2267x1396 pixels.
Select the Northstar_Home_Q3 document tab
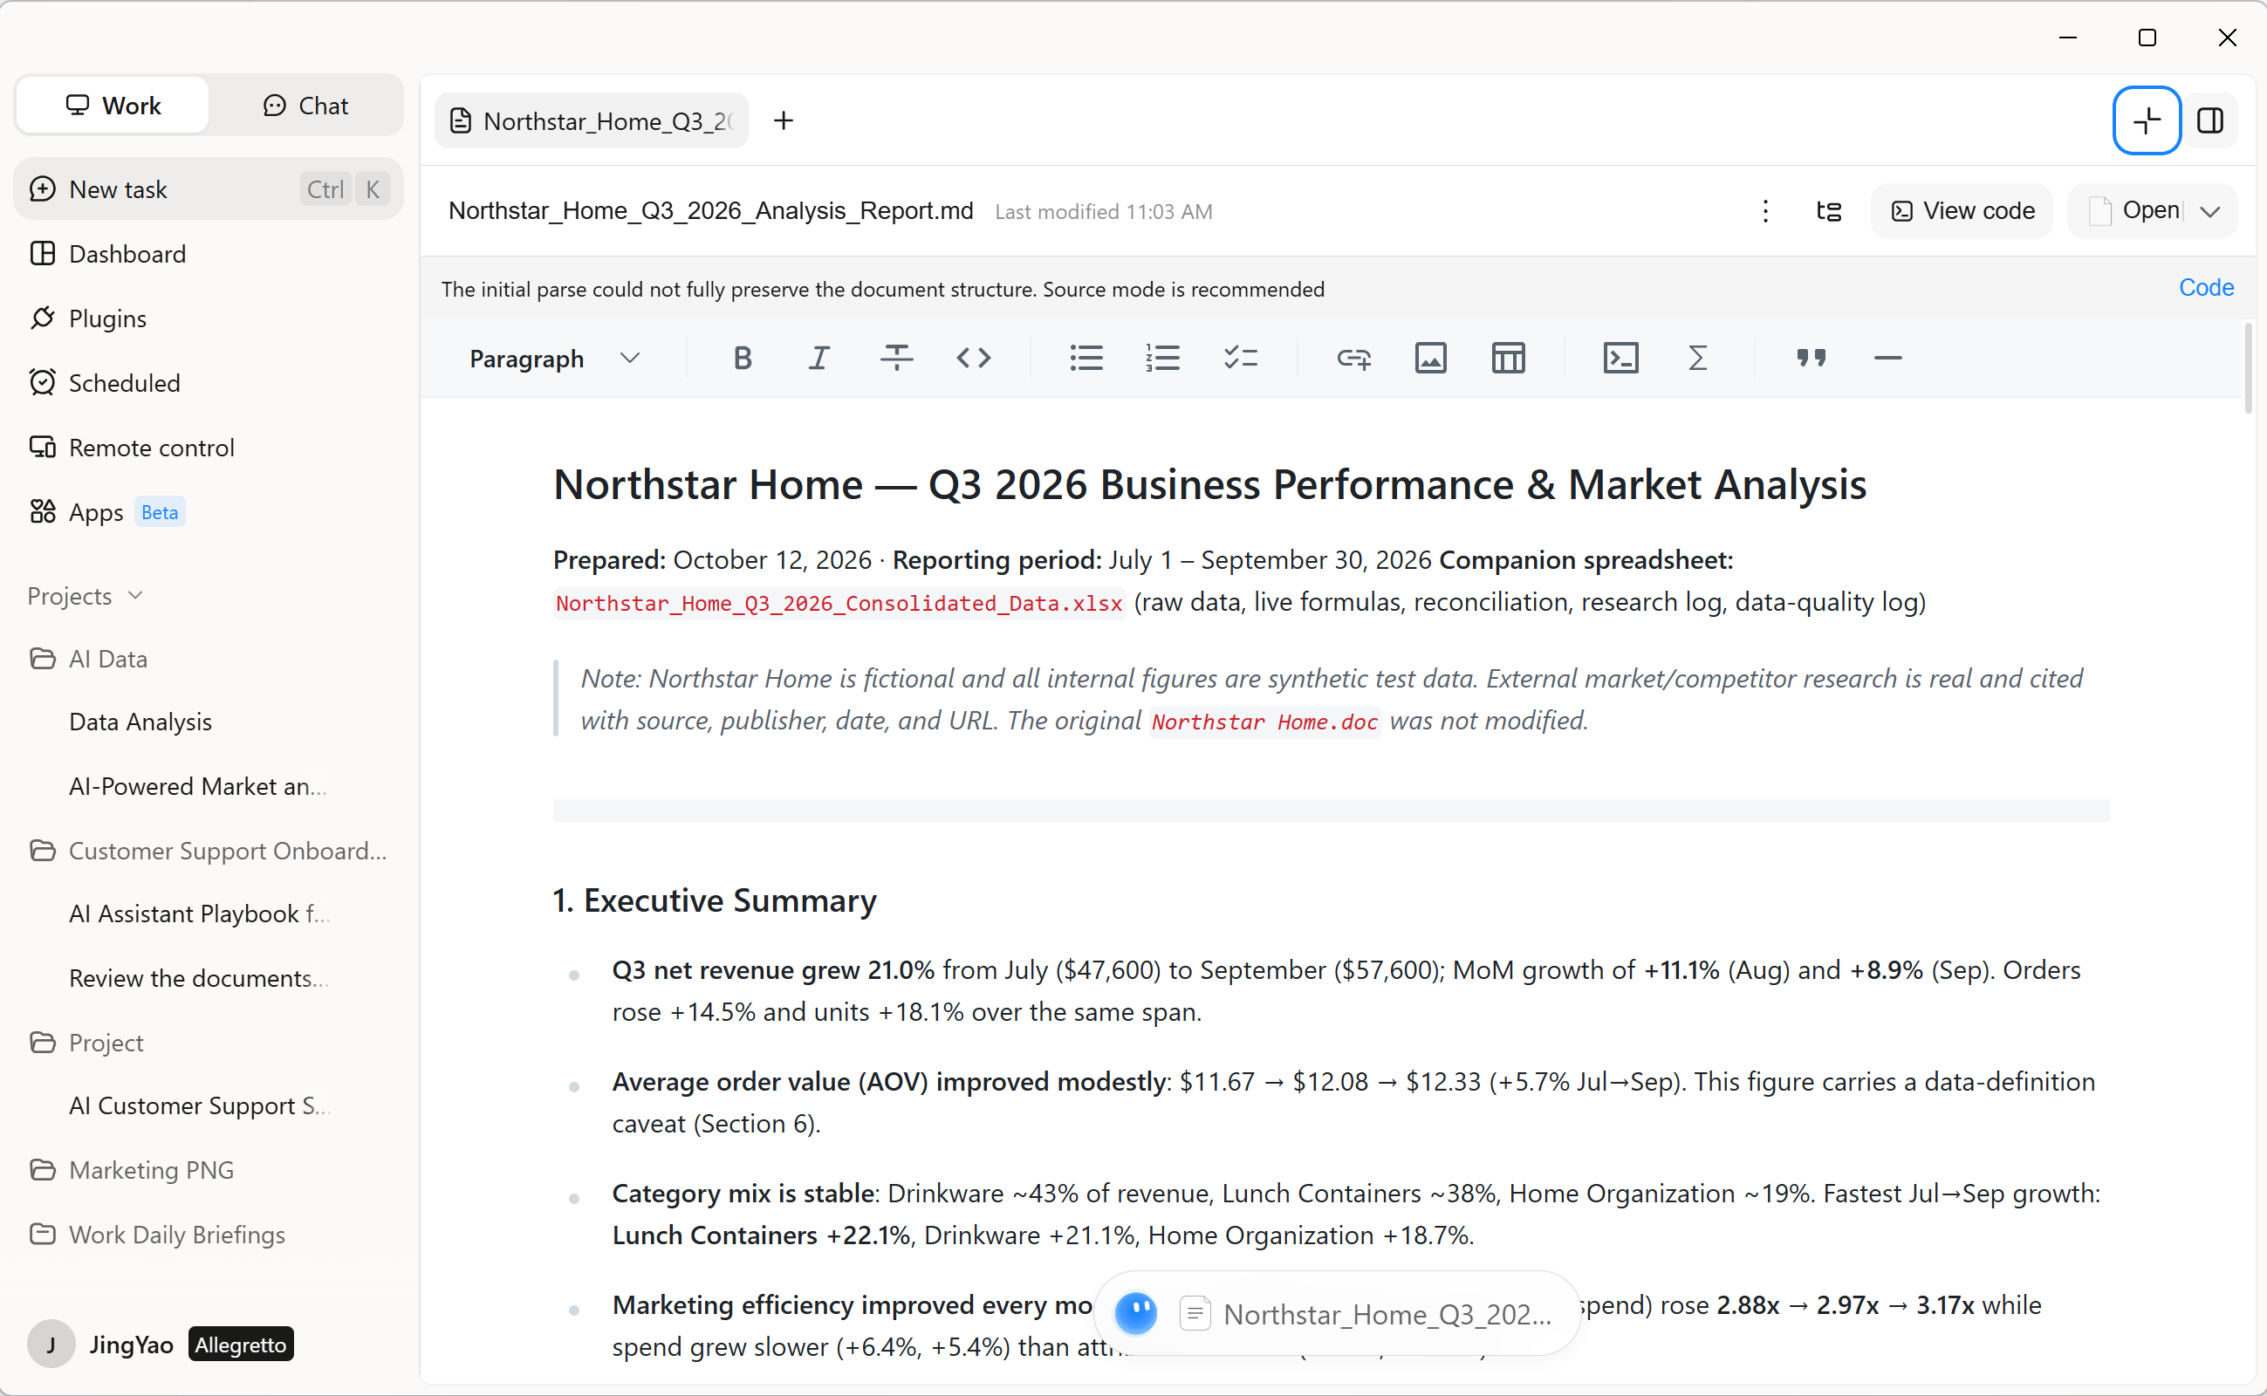click(591, 121)
